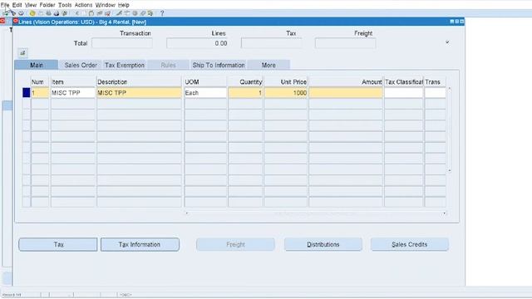532x299 pixels.
Task: Click the Cut toolbar icon
Action: 77,13
